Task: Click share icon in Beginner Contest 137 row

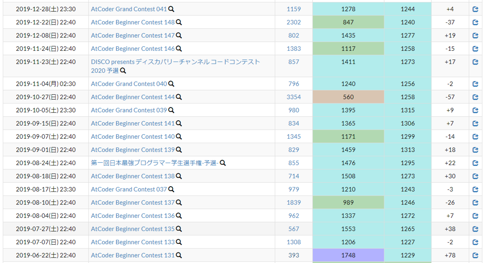Action: (475, 203)
